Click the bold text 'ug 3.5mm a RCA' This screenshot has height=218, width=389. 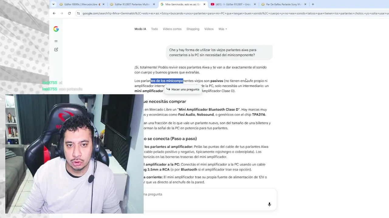click(157, 170)
